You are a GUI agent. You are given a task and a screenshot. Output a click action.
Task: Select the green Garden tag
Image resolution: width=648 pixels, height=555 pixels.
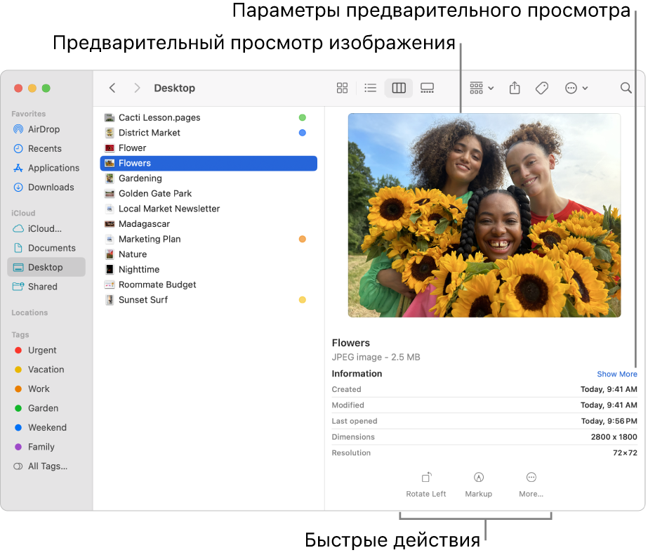click(x=46, y=408)
